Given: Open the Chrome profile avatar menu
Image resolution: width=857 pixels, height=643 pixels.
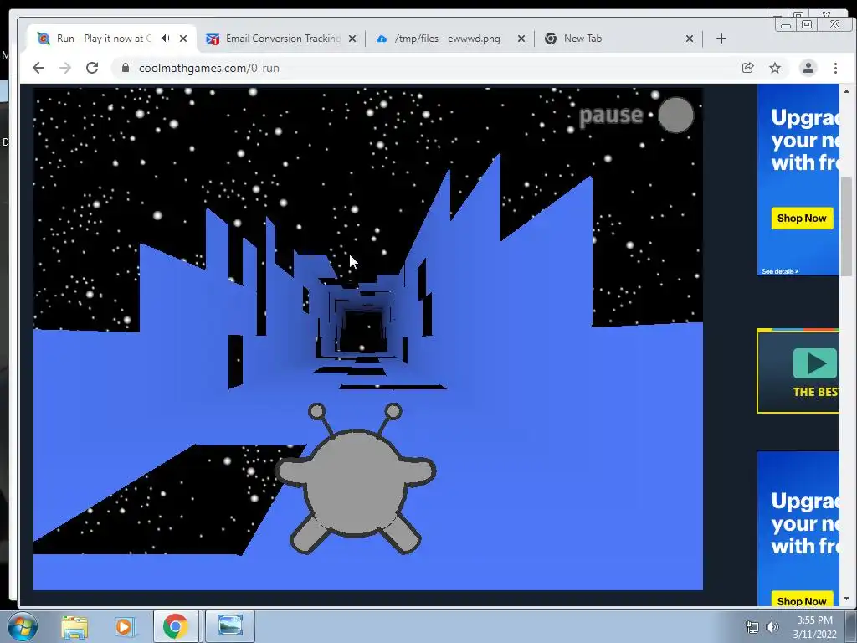Looking at the screenshot, I should (x=808, y=68).
